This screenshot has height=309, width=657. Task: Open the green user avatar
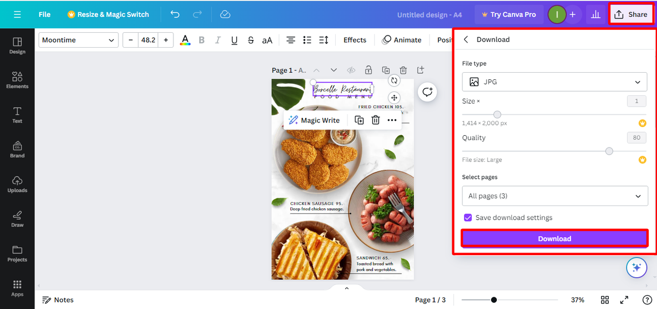[x=556, y=14]
